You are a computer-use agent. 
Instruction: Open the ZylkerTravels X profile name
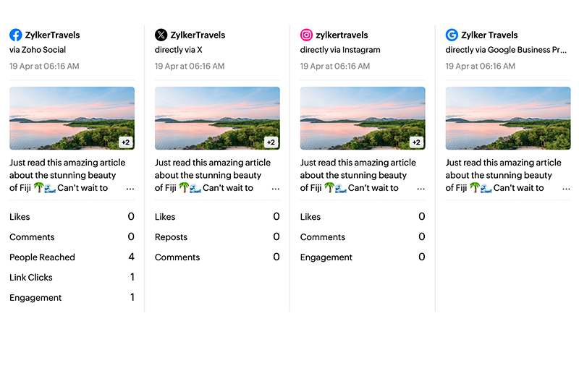[198, 35]
